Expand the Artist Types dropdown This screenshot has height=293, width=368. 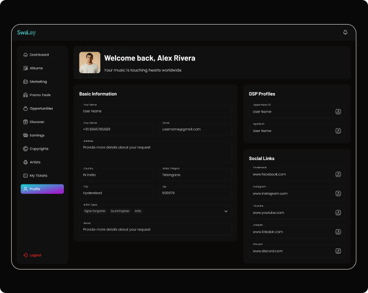pyautogui.click(x=226, y=211)
